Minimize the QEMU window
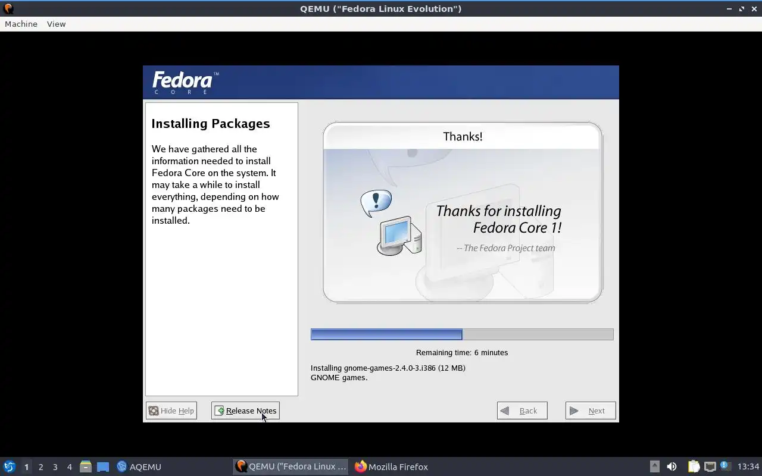The image size is (762, 476). pyautogui.click(x=729, y=9)
